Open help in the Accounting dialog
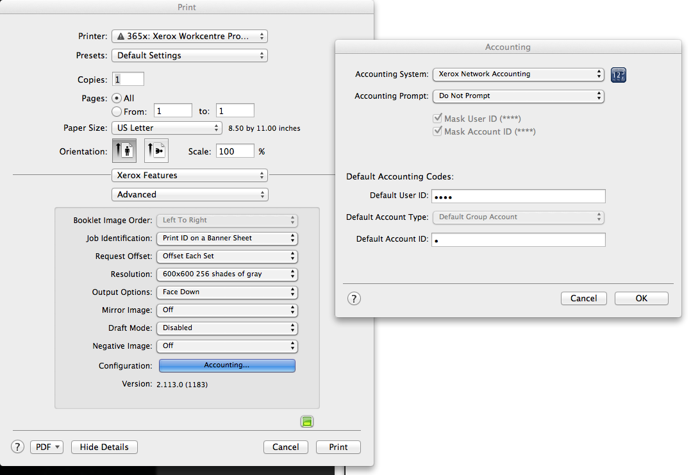This screenshot has width=691, height=475. 354,298
